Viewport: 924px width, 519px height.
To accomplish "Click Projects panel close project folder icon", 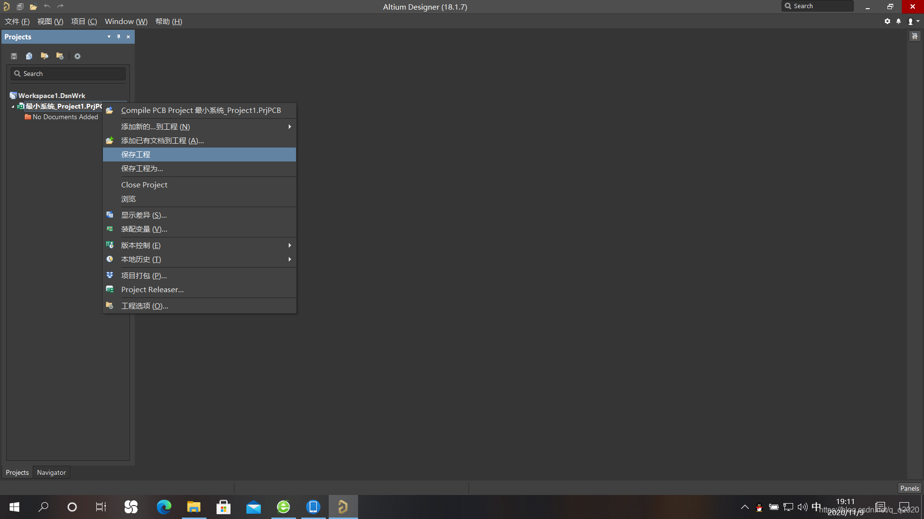I will tap(60, 56).
